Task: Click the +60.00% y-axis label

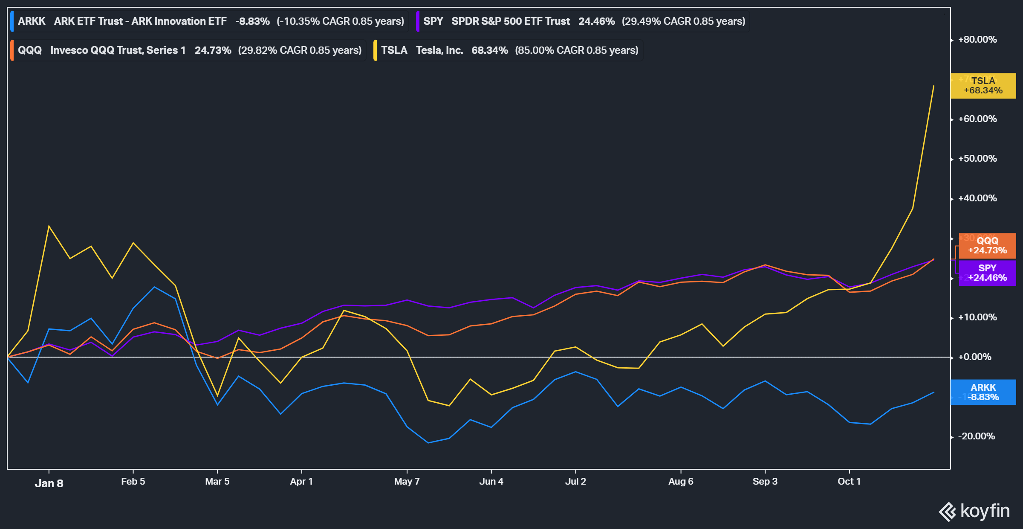Action: 977,119
